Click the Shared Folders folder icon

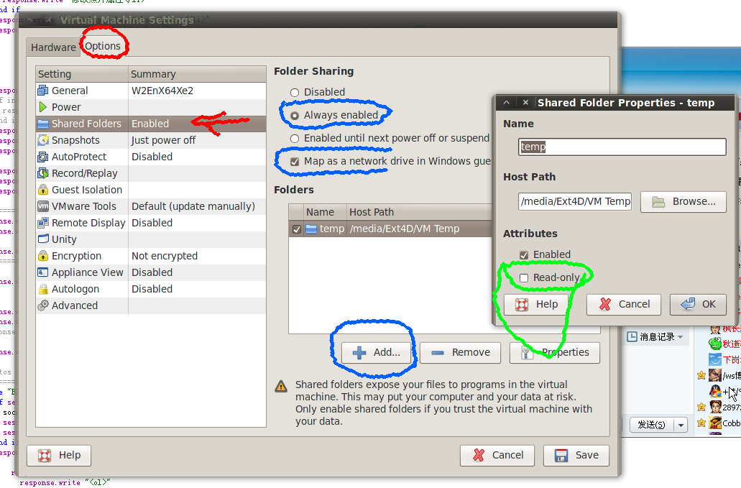[x=43, y=124]
